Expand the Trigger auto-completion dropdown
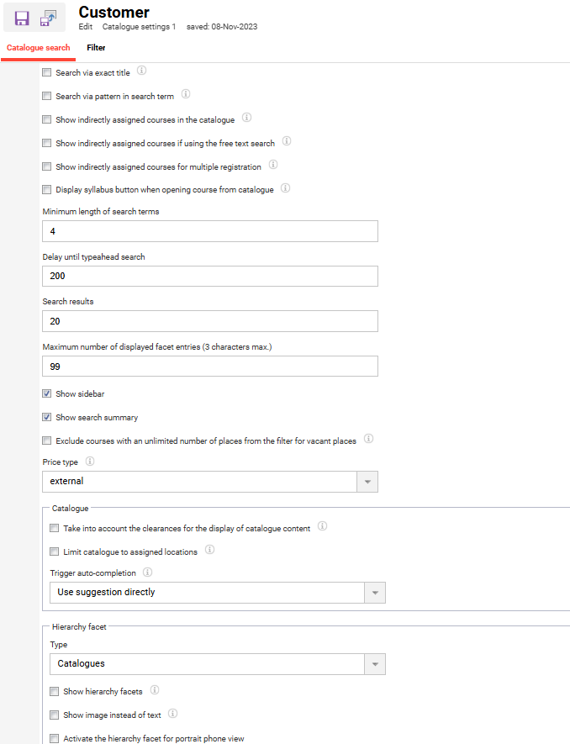The image size is (570, 744). (375, 592)
